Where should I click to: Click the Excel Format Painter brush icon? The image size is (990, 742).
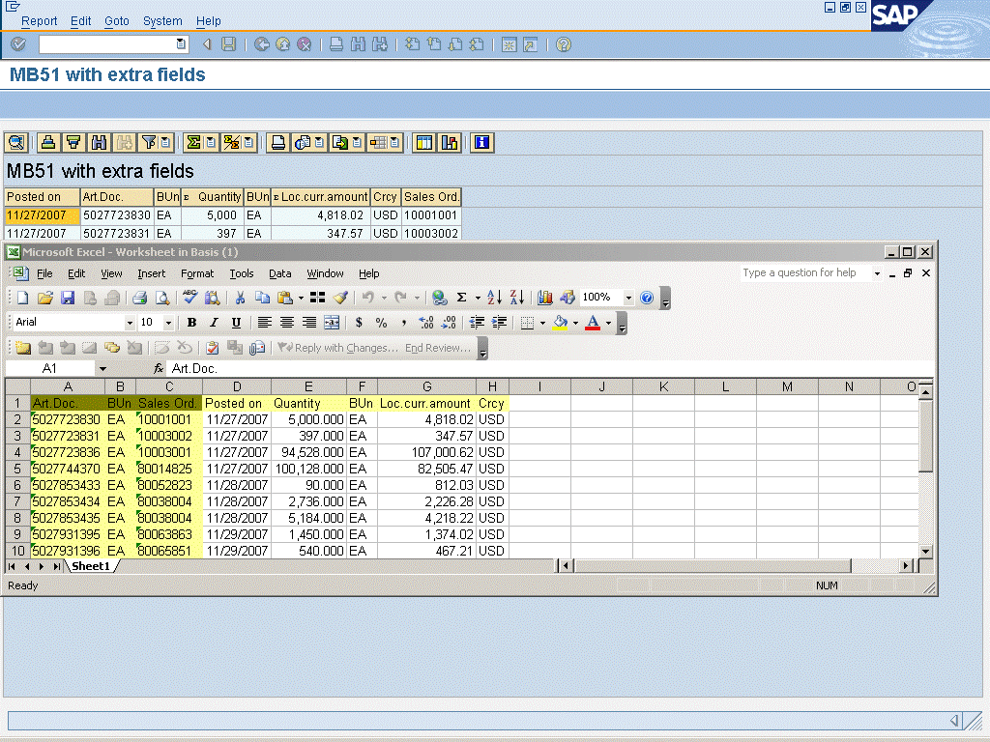point(341,298)
